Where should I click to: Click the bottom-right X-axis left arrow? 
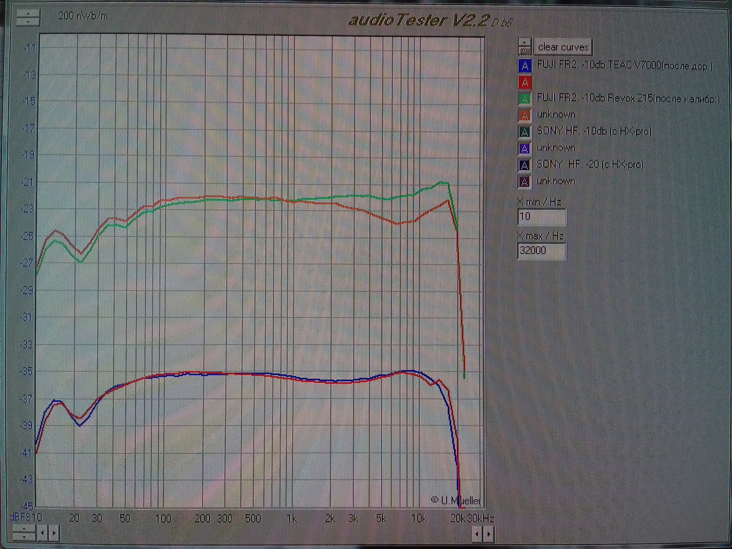point(477,534)
